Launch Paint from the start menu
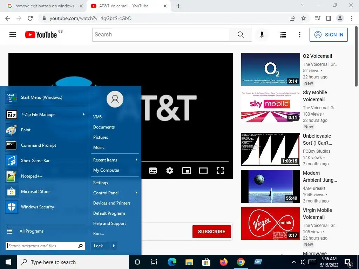359x269 pixels. click(x=45, y=130)
